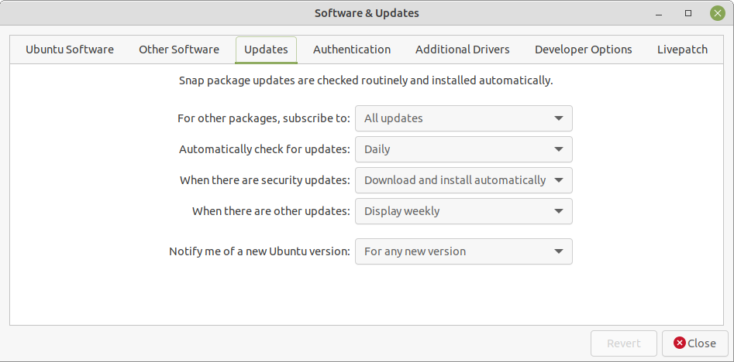Switch to Developer Options tab
The image size is (734, 362).
(x=584, y=50)
